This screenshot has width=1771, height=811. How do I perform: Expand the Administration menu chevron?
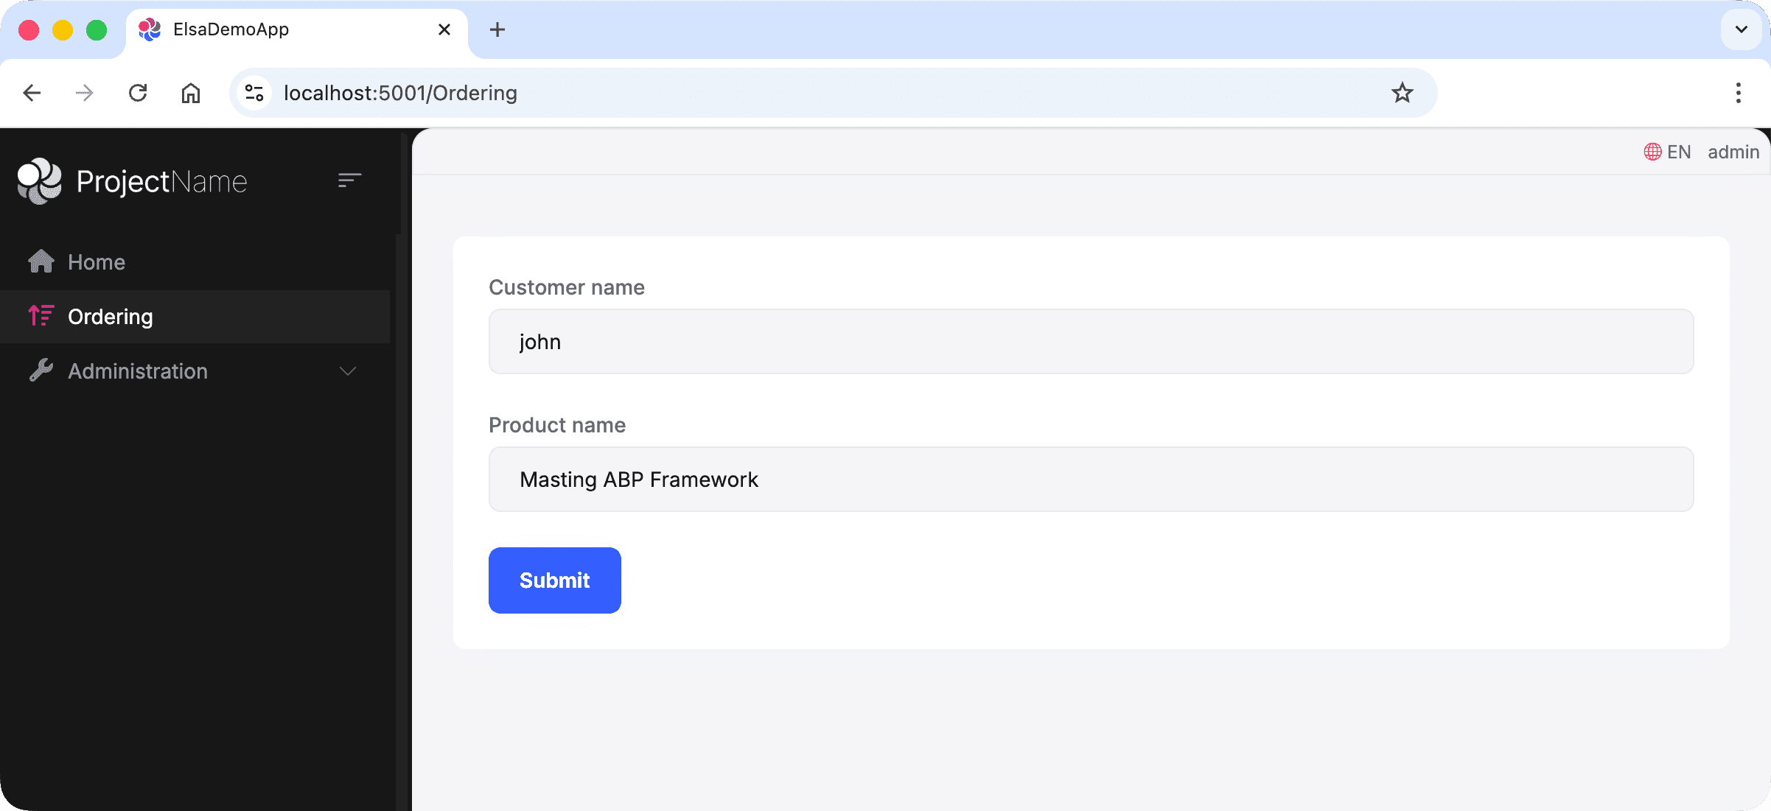point(347,372)
